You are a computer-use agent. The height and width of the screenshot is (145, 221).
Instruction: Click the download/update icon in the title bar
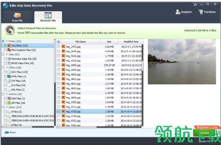point(195,4)
